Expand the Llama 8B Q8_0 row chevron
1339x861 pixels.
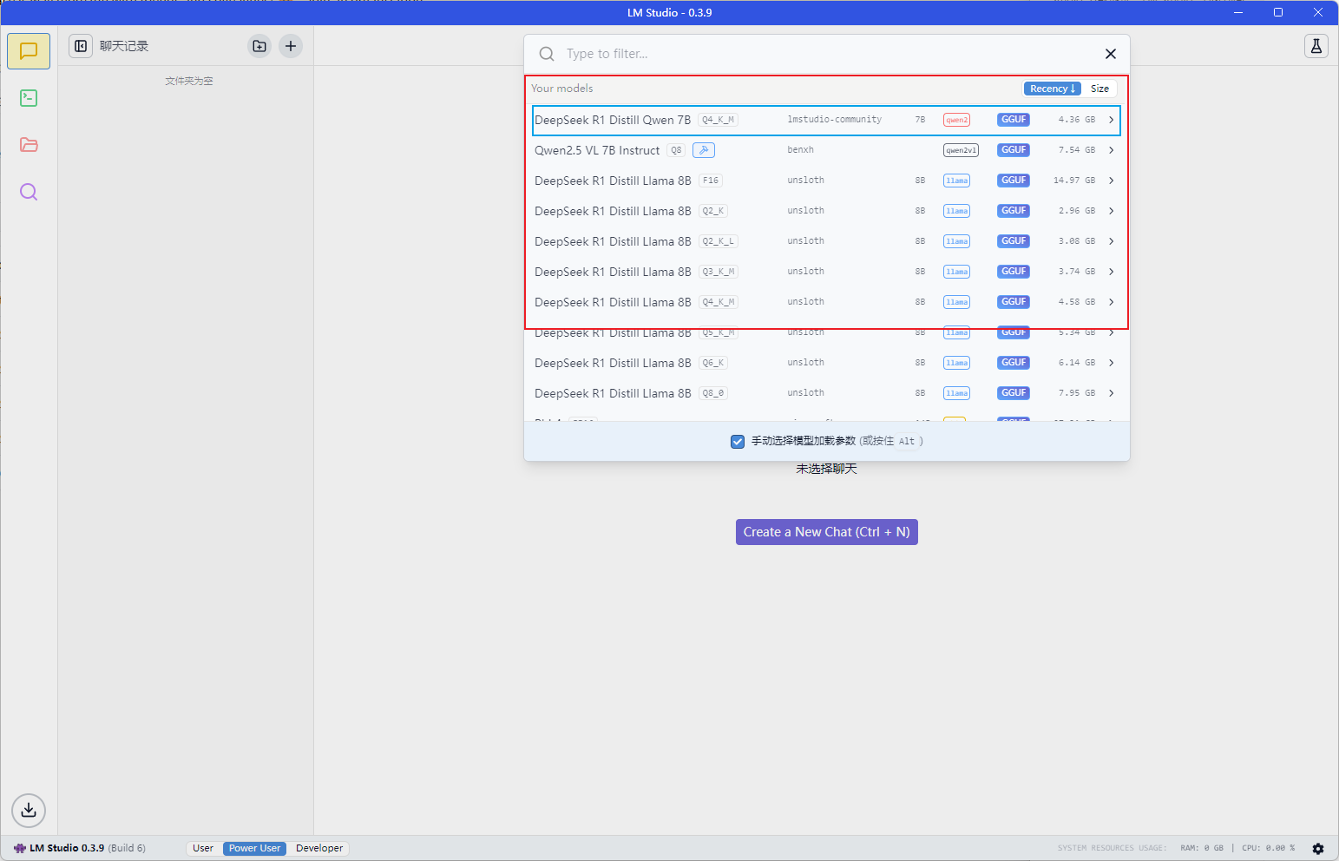[1111, 393]
